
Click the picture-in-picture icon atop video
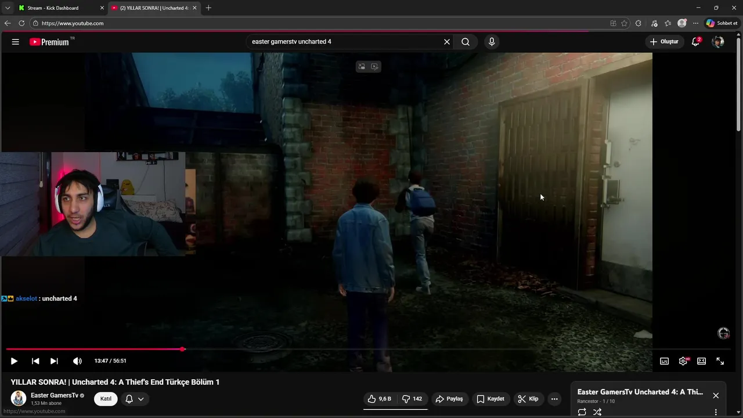click(x=362, y=67)
